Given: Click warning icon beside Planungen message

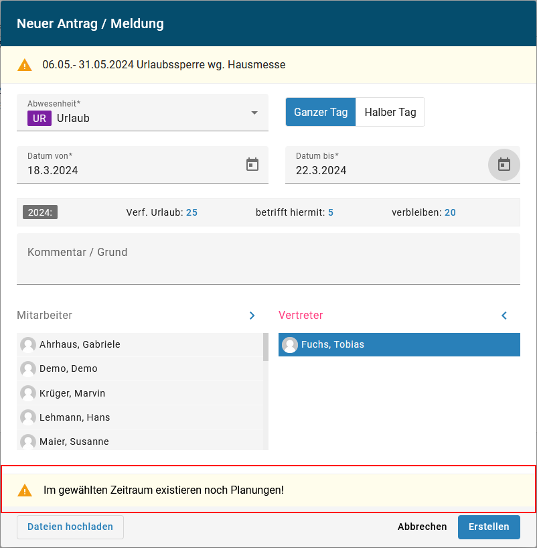Looking at the screenshot, I should click(25, 490).
